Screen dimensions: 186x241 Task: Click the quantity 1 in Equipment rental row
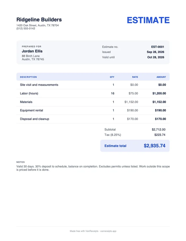pyautogui.click(x=113, y=110)
